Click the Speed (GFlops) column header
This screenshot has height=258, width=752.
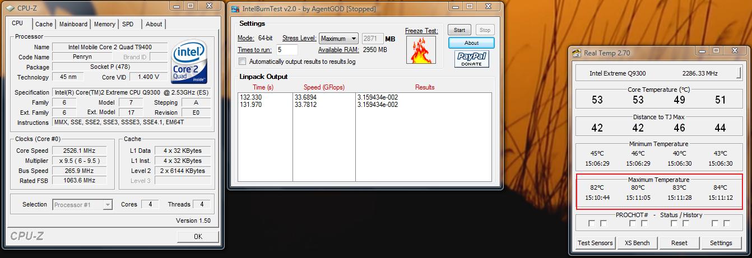coord(324,87)
